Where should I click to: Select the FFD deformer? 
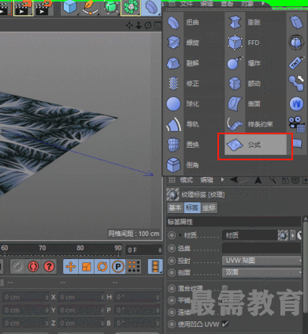tap(244, 43)
